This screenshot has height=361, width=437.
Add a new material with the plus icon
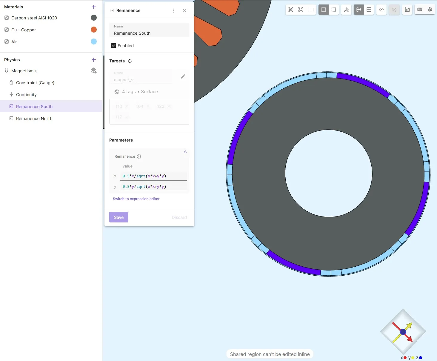pyautogui.click(x=94, y=7)
